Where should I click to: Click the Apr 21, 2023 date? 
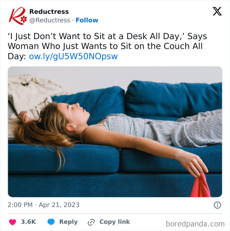pyautogui.click(x=59, y=205)
